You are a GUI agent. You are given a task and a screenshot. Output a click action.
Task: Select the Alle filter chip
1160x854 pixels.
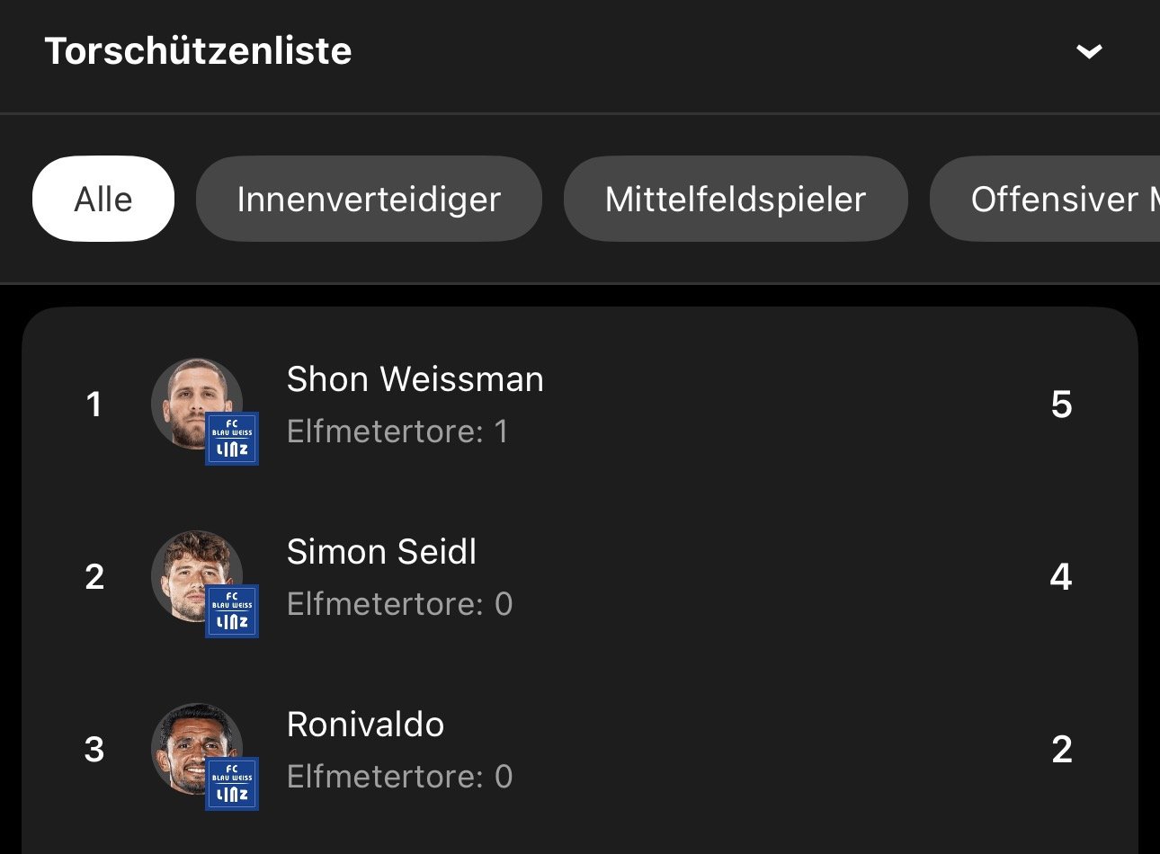pos(103,199)
